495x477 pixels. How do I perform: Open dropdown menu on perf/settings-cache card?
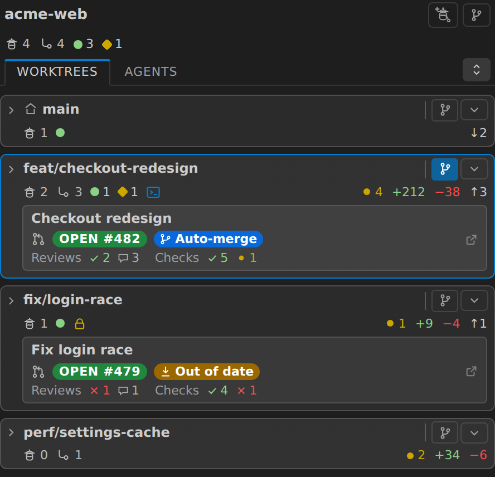pos(474,432)
